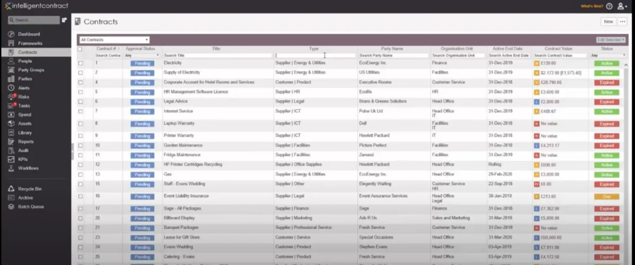Open the Library icon in sidebar

click(x=12, y=133)
